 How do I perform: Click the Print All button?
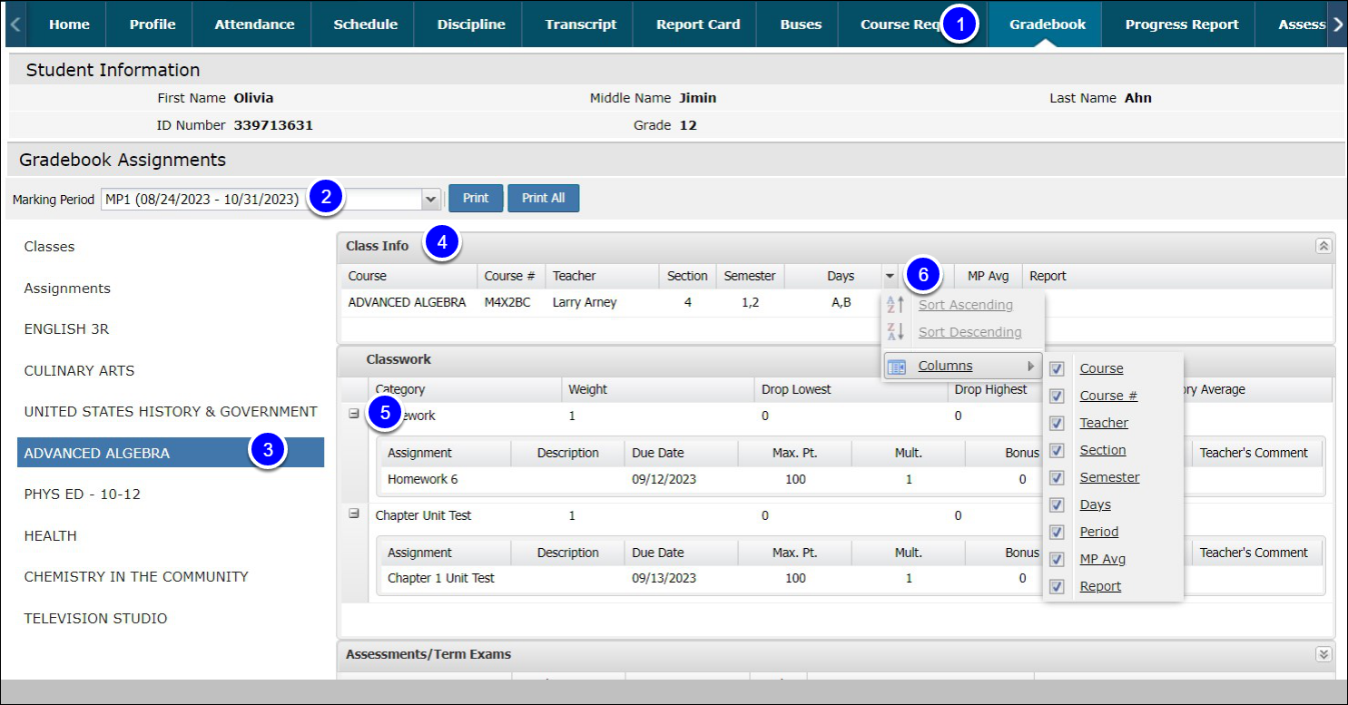click(543, 198)
